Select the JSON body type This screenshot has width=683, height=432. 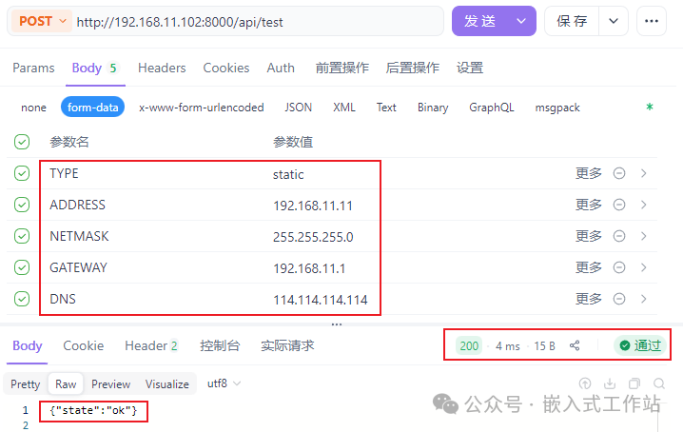coord(298,108)
